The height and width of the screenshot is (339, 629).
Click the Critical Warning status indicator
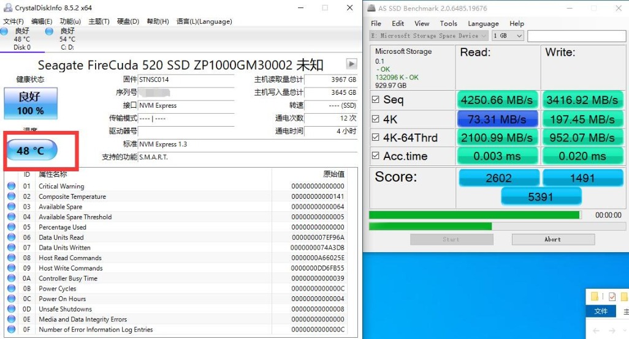(x=11, y=187)
